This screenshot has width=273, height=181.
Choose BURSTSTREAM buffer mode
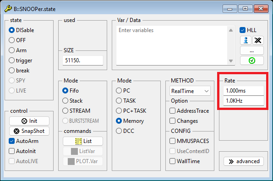(x=81, y=121)
